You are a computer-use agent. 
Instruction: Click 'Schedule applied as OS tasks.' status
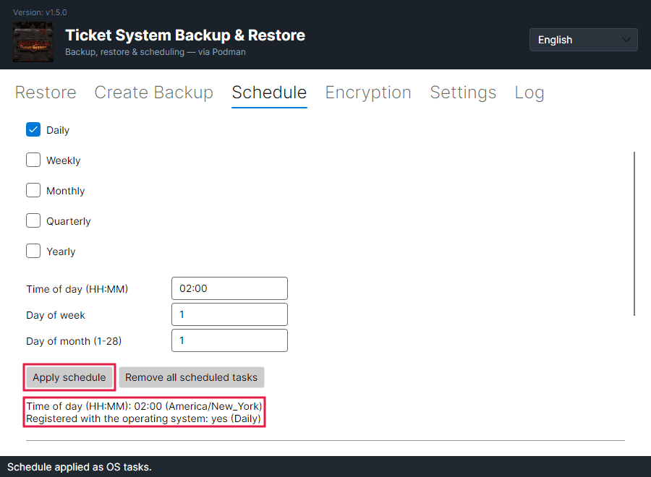(x=80, y=467)
